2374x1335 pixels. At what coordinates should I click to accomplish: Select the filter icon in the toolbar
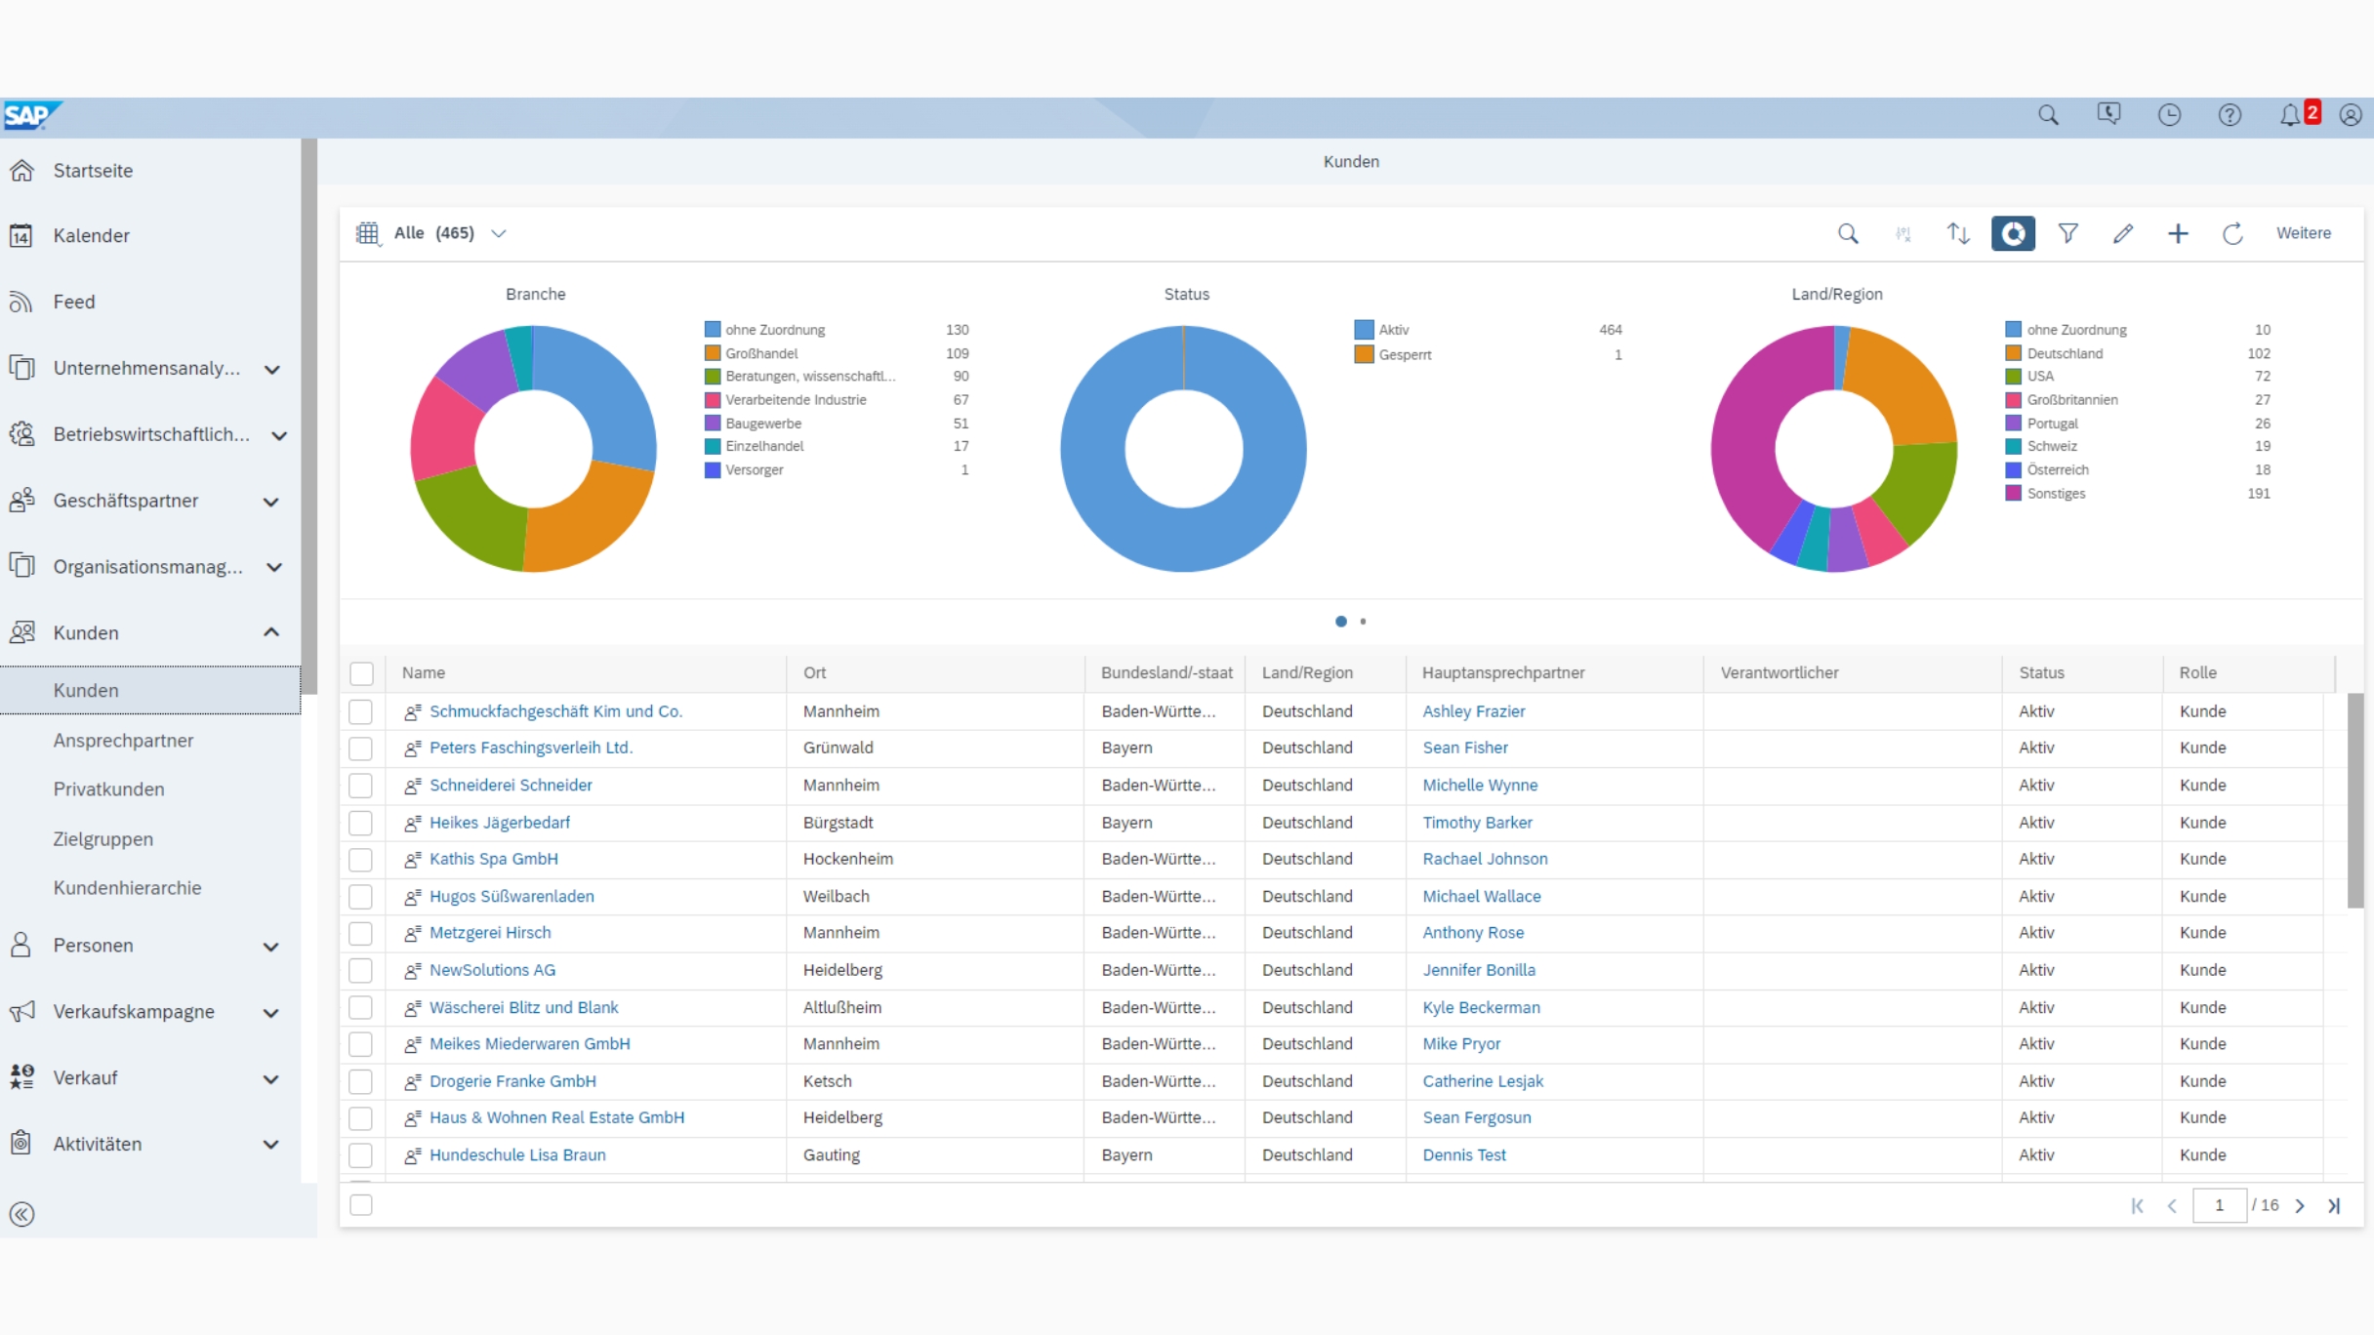(2067, 233)
